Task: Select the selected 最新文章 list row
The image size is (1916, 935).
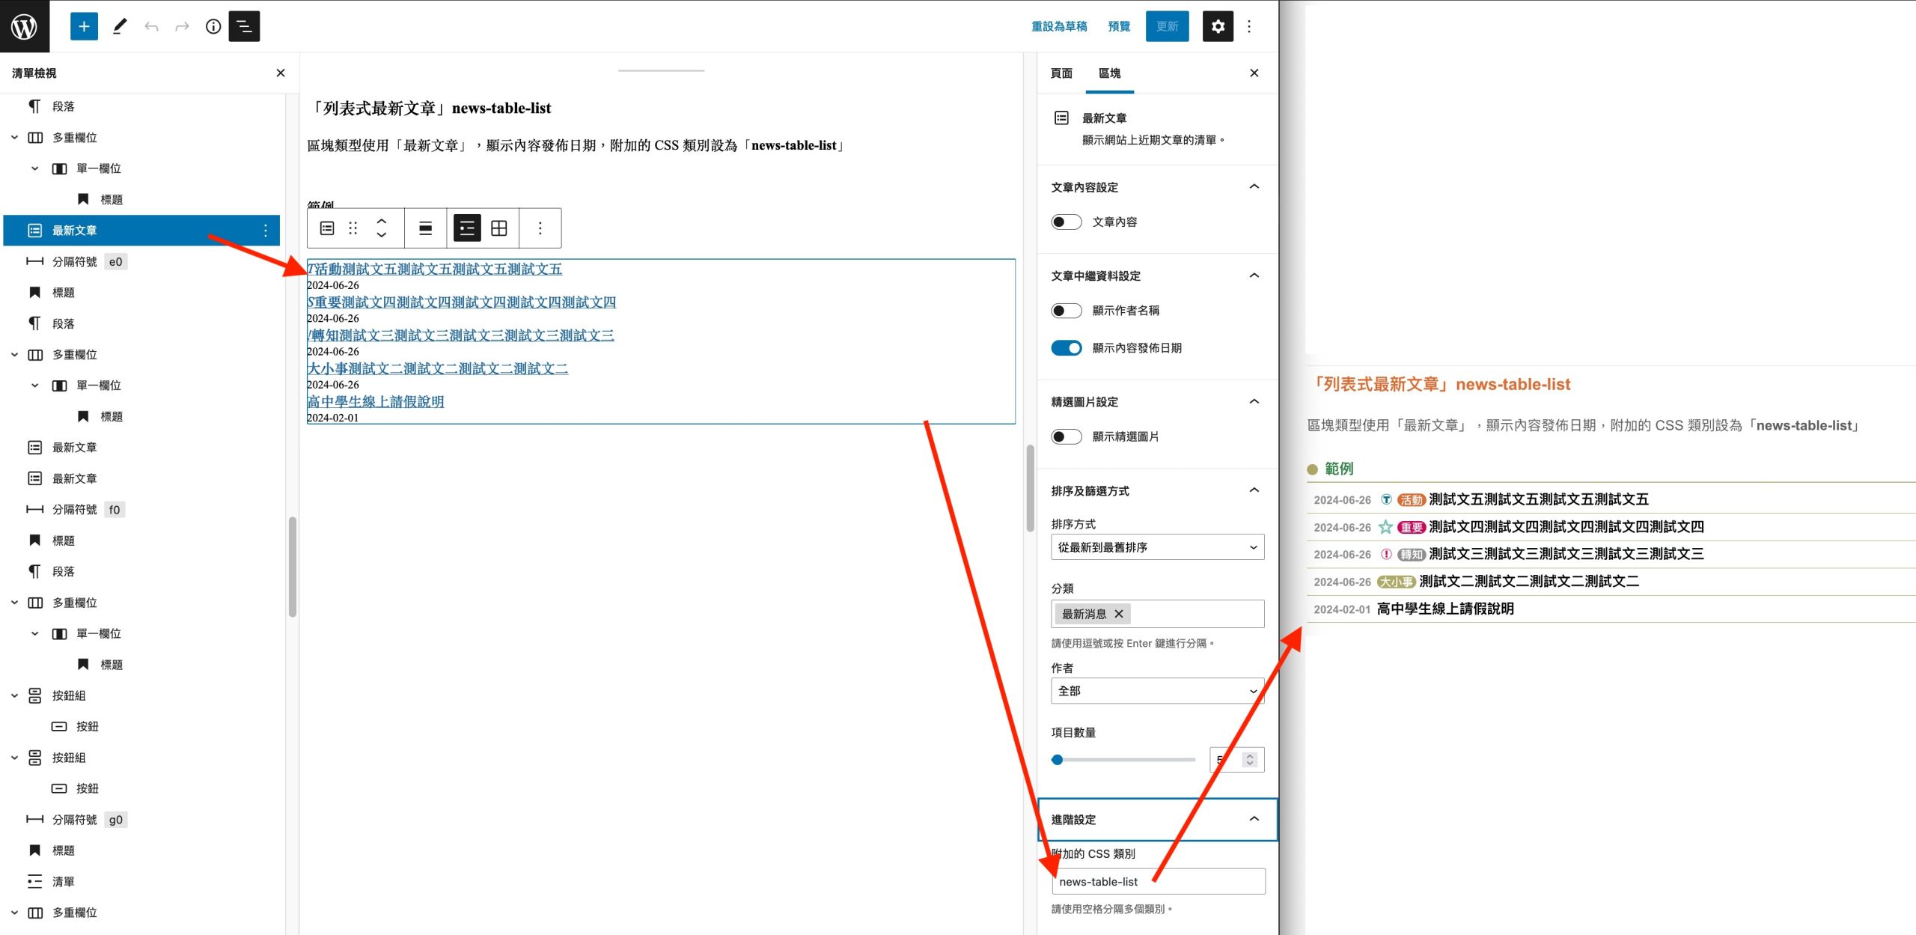Action: (142, 231)
